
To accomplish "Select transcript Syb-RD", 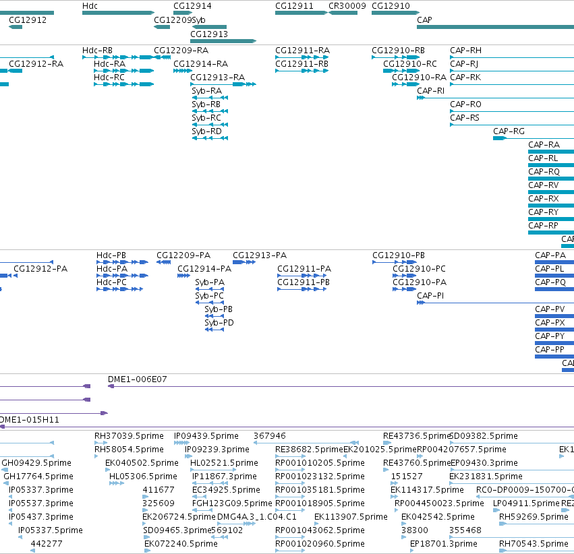I will click(x=210, y=138).
